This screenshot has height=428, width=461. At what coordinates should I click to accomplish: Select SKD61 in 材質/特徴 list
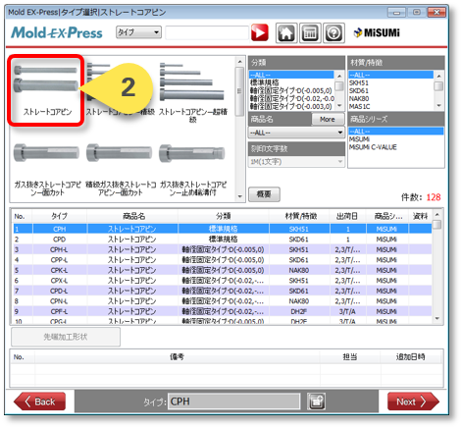pos(391,90)
